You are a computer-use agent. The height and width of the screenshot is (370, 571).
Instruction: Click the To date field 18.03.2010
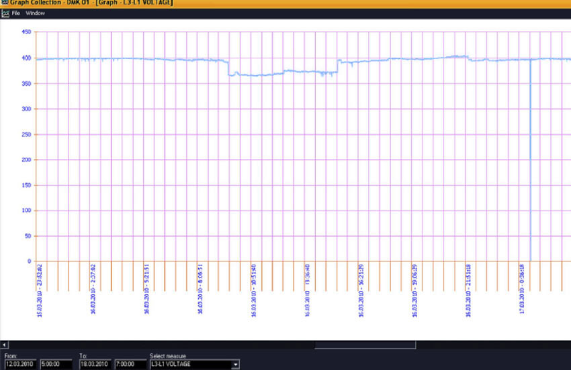pos(95,364)
